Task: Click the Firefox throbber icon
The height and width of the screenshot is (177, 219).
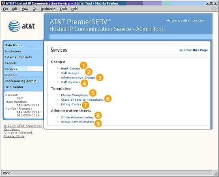Action: coord(214,9)
